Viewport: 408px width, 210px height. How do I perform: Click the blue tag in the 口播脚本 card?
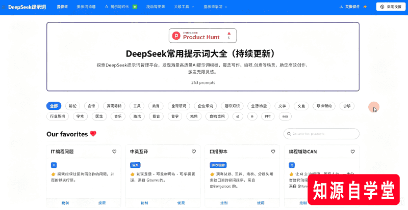point(218,165)
